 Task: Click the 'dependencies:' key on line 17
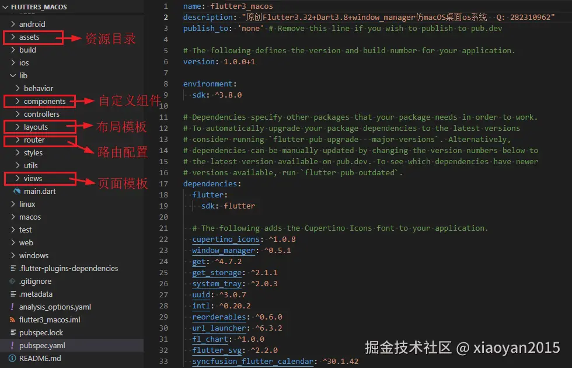pos(212,183)
